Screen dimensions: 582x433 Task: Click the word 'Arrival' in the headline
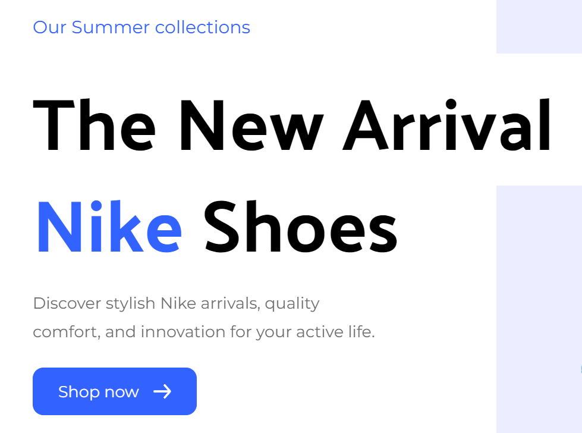448,125
